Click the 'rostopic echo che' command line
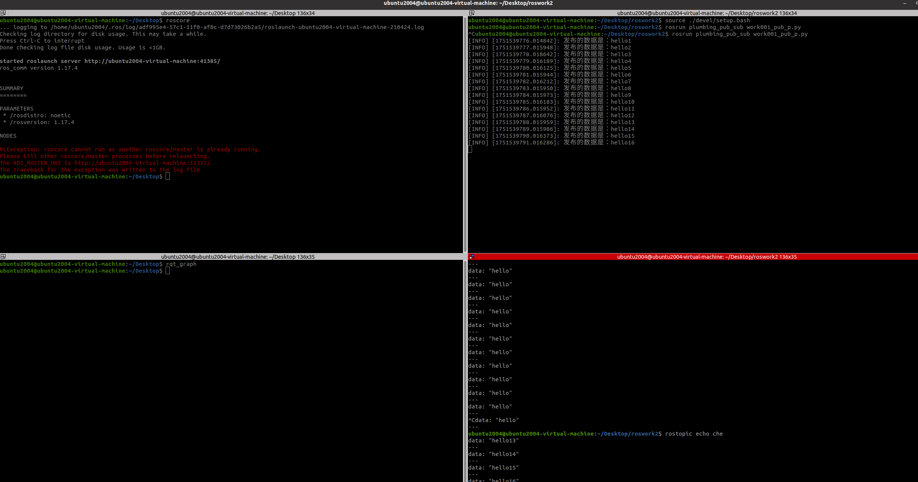Image resolution: width=918 pixels, height=482 pixels. coord(693,434)
